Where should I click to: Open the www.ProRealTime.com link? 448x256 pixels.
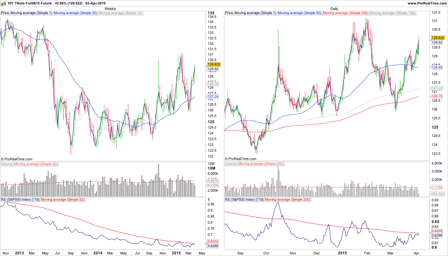[427, 3]
